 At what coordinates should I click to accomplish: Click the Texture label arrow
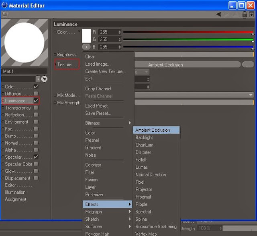tap(55, 64)
